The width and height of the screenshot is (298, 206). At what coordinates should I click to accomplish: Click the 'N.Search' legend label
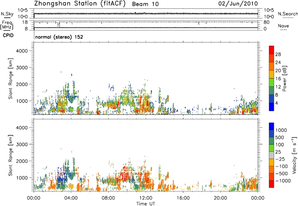tap(288, 14)
